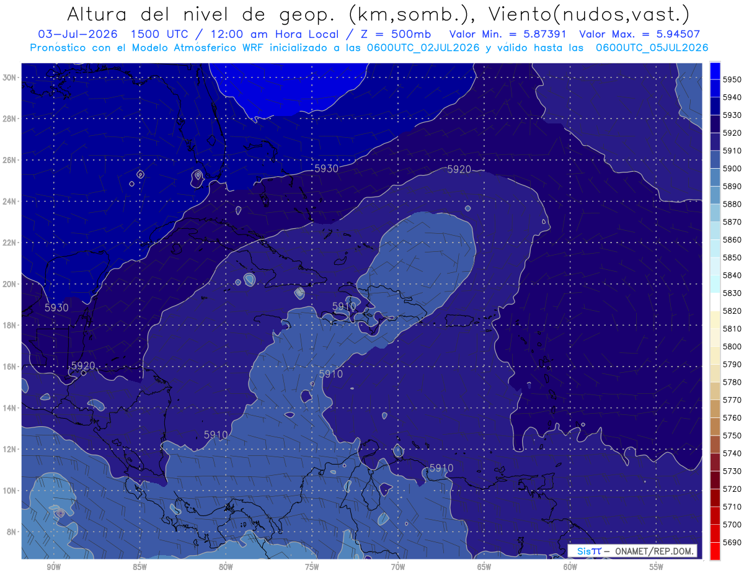Select the valid-until time "0600UTC_05JUL2026"
Image resolution: width=744 pixels, height=575 pixels.
coord(652,48)
